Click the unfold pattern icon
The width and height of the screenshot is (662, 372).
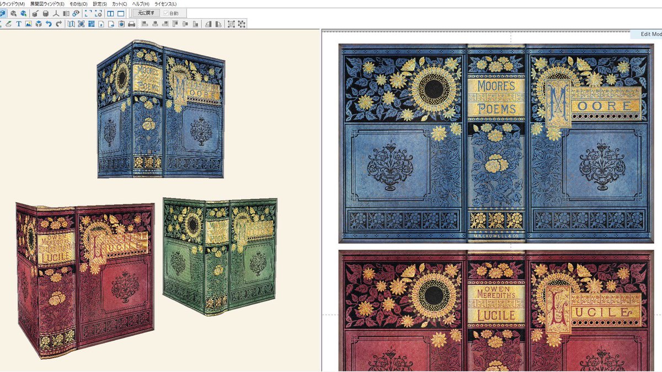click(71, 24)
